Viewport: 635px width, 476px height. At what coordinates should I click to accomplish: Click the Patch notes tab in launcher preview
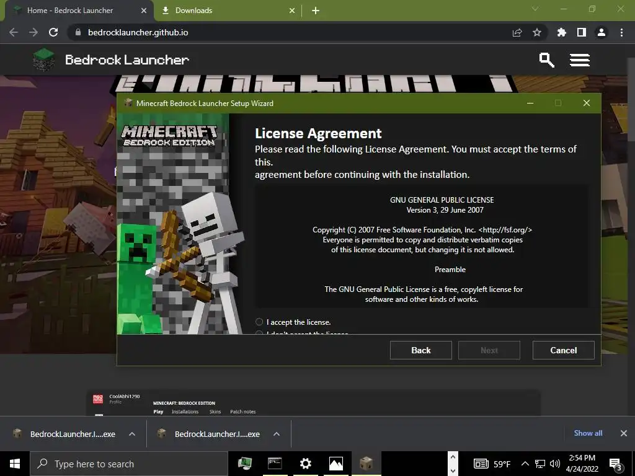(243, 412)
